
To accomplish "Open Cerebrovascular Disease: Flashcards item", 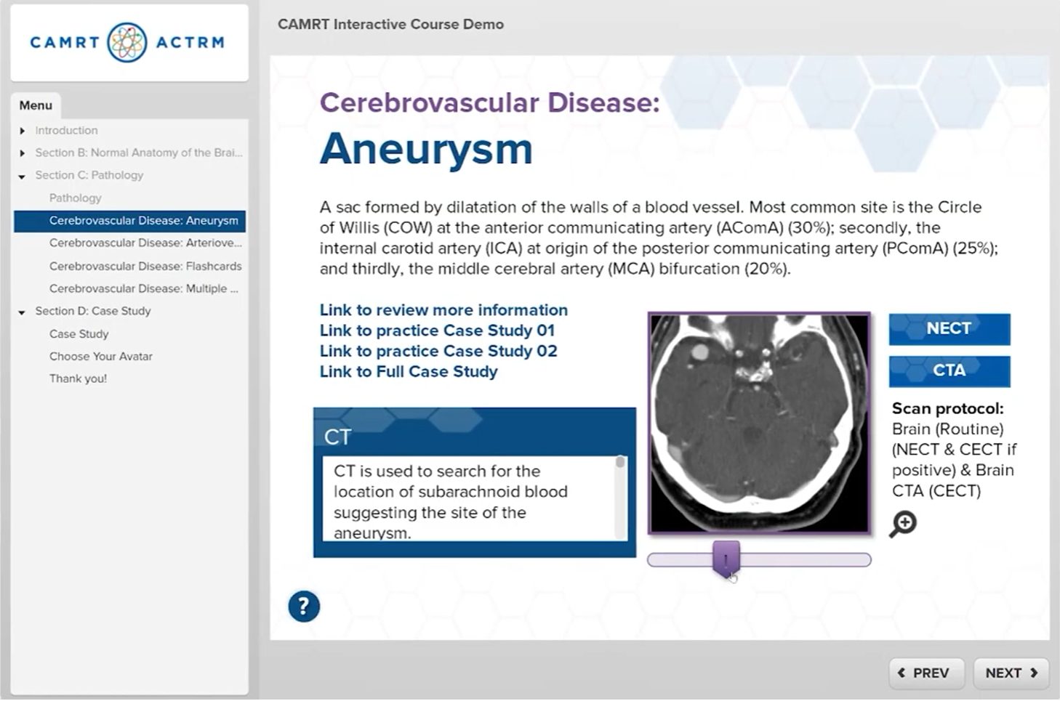I will coord(145,266).
